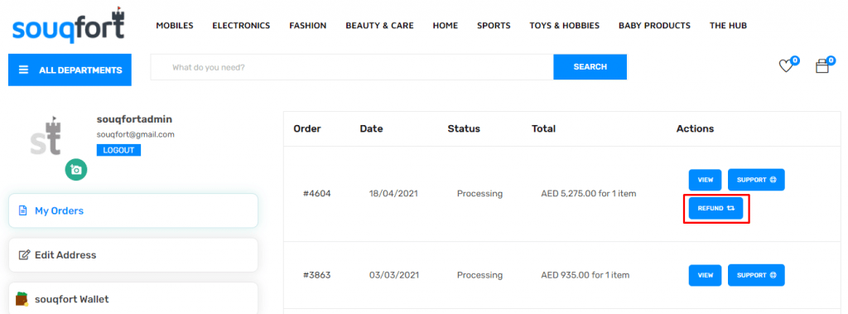Click the souqfort logo

click(x=69, y=26)
